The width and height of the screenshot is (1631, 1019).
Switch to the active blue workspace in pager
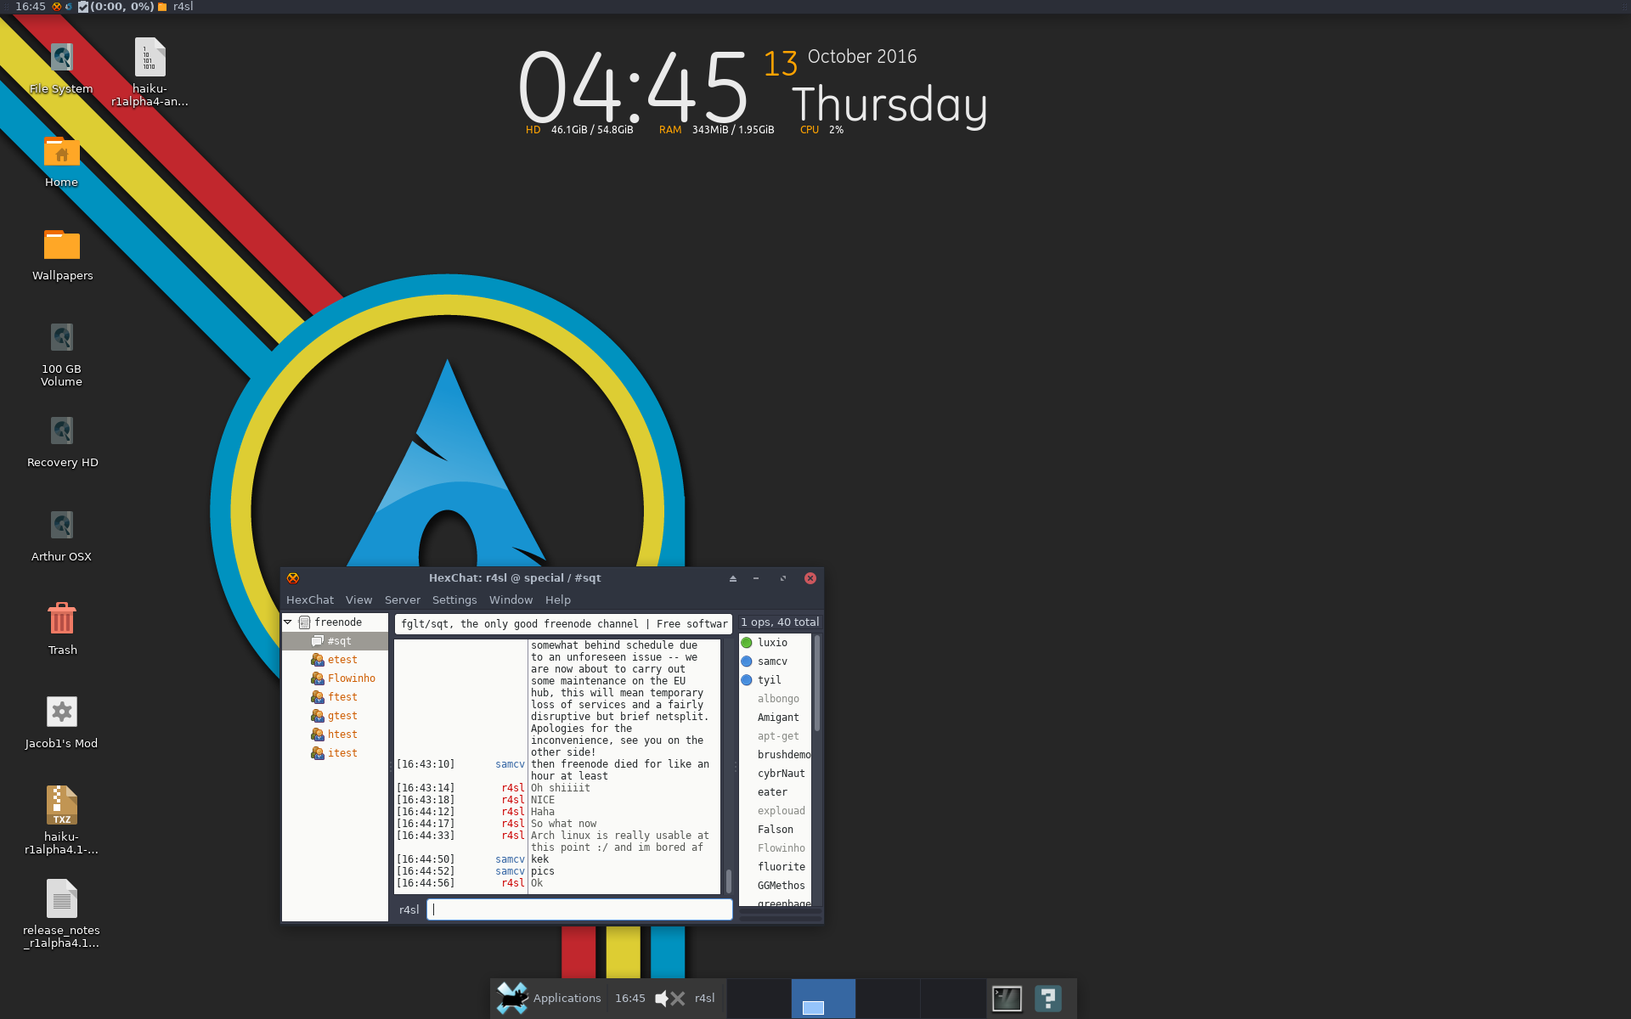(x=823, y=999)
